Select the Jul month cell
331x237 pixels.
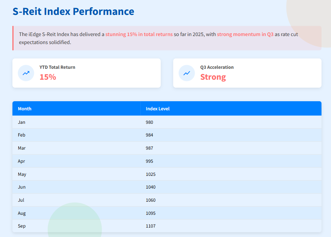(77, 200)
